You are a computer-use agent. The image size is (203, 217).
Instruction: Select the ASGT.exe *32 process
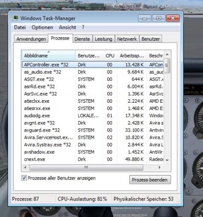[93, 79]
